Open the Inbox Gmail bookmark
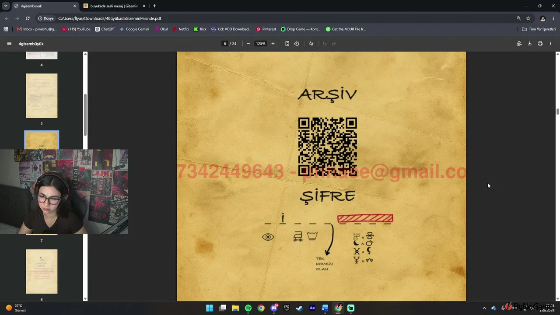 [x=37, y=29]
